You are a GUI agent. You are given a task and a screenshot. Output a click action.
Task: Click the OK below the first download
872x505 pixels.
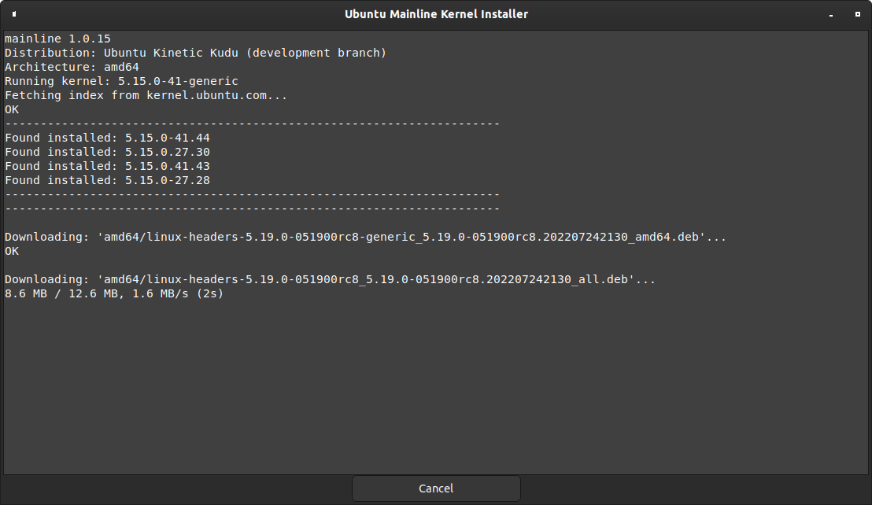[12, 251]
